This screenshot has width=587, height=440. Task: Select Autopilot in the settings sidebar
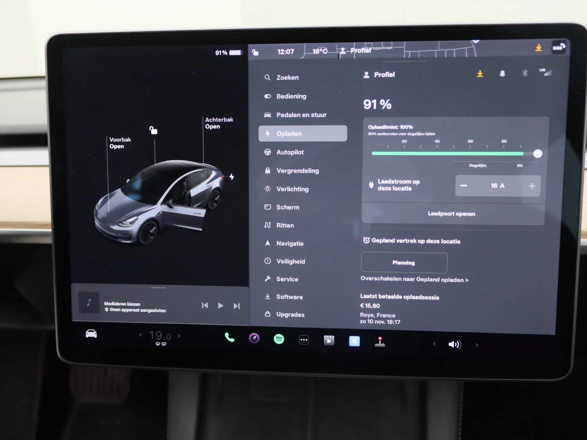pyautogui.click(x=290, y=152)
